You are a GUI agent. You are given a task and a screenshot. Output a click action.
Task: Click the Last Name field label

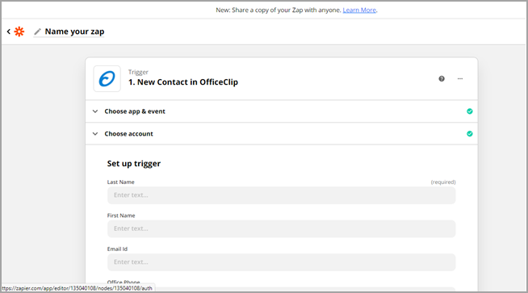pos(120,182)
